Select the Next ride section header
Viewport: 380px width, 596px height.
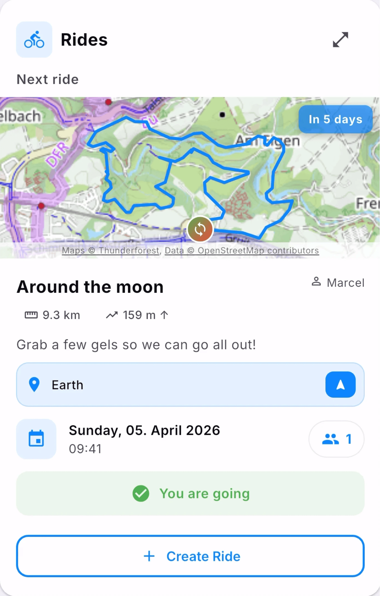47,79
